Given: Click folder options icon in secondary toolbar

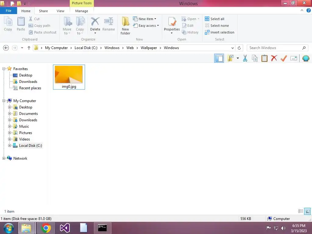Looking at the screenshot, I should (x=231, y=58).
